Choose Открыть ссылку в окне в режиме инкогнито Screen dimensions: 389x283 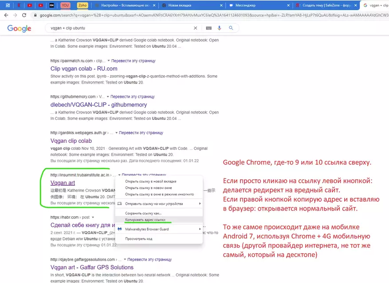click(x=159, y=194)
